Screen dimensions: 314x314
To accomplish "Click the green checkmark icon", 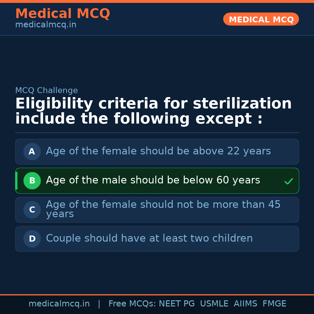I will (288, 181).
